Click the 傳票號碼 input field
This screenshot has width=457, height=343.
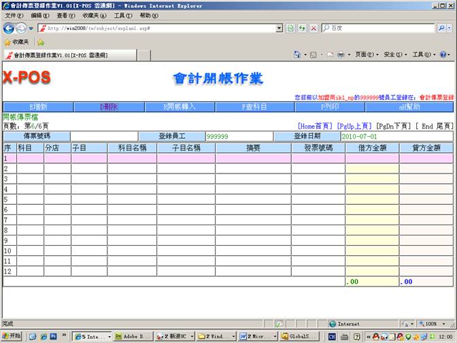(103, 136)
